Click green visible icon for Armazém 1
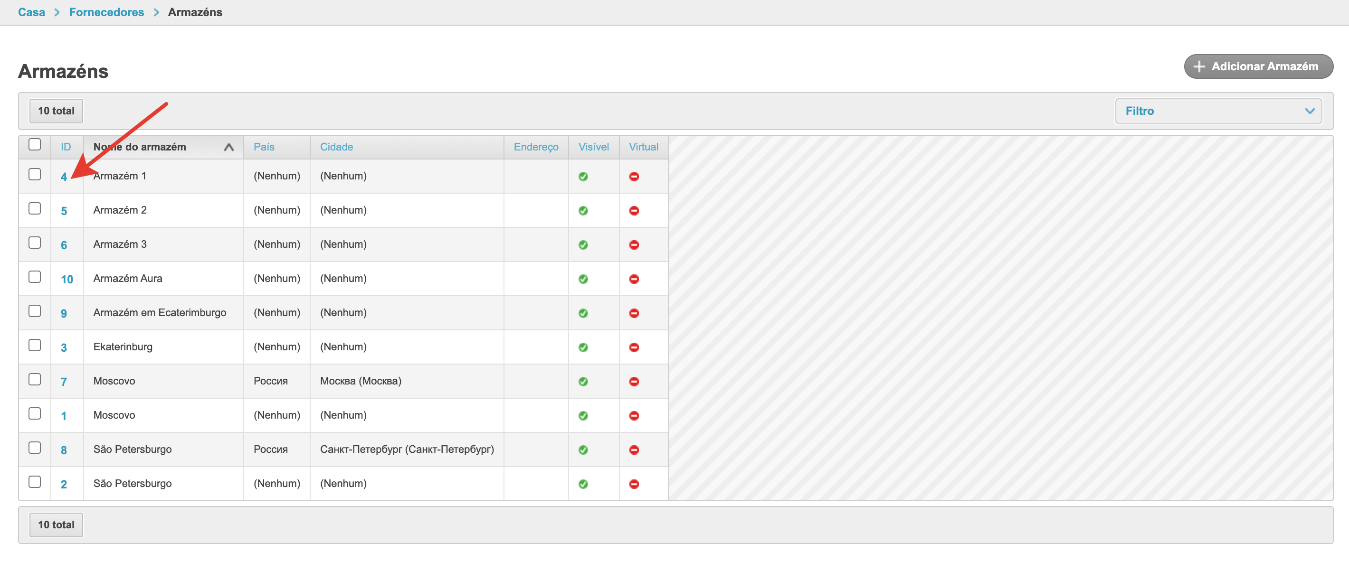Screen dimensions: 1349x562 [x=583, y=177]
